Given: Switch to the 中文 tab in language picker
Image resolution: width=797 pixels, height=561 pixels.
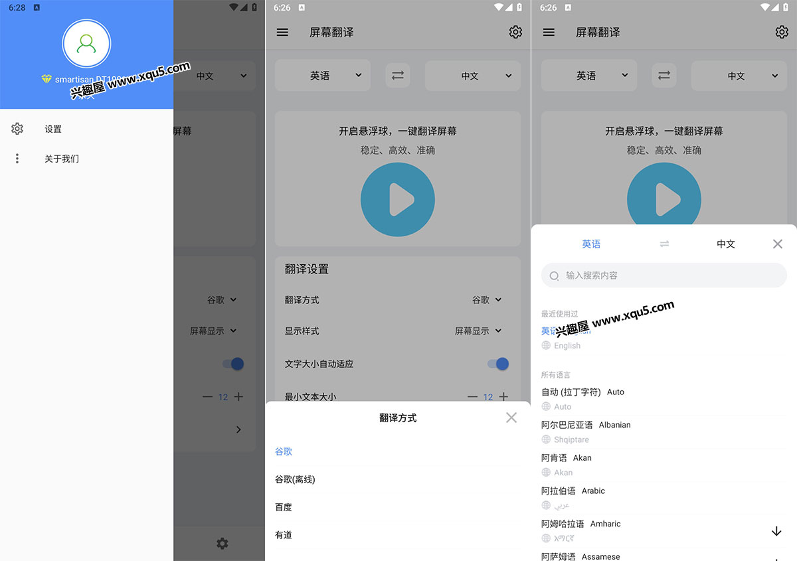Looking at the screenshot, I should point(726,244).
